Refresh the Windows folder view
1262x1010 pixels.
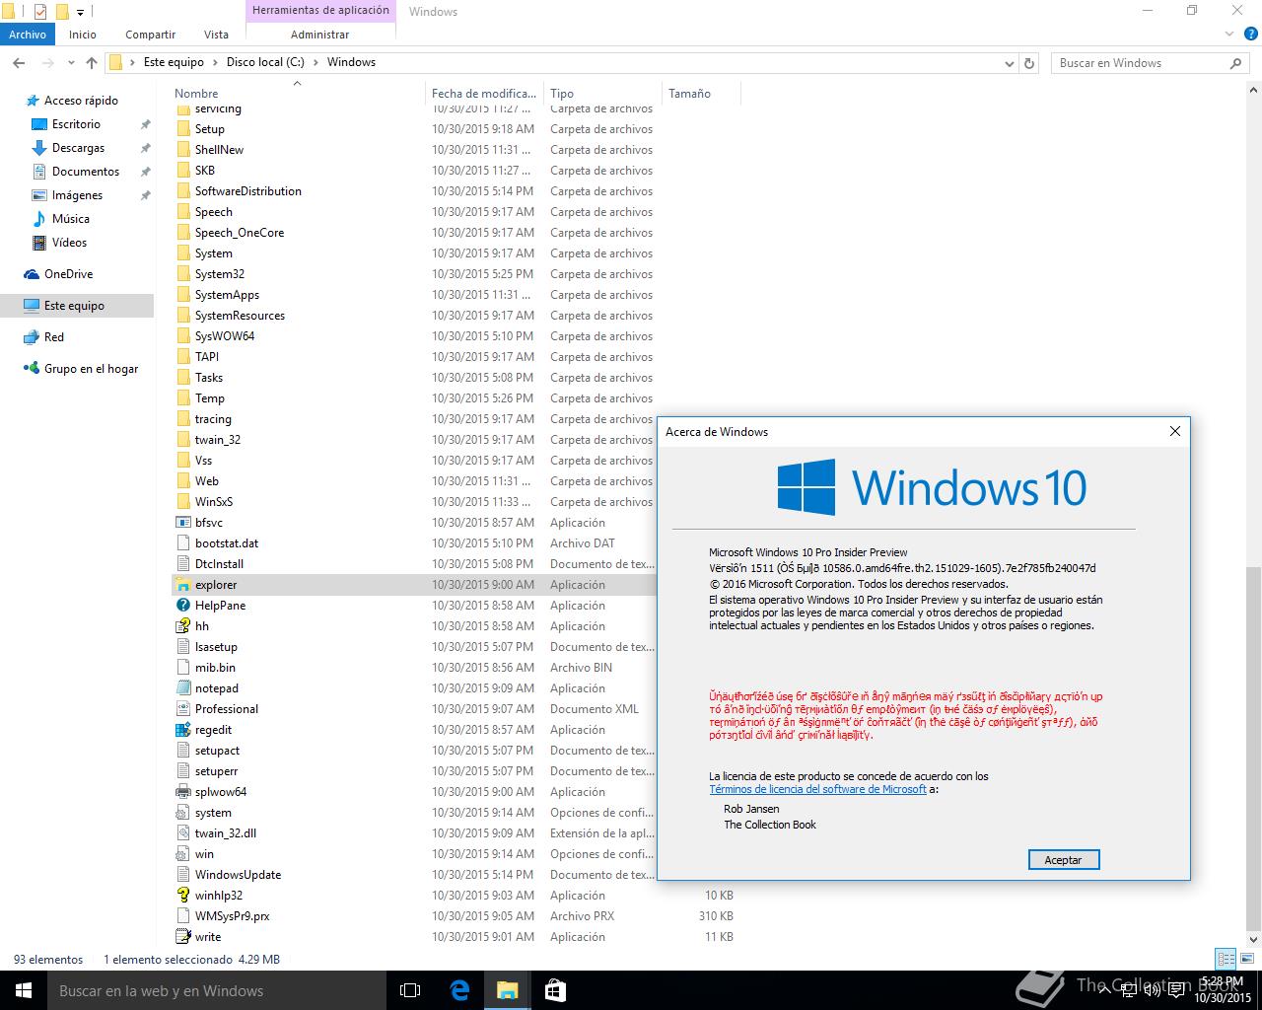[1029, 63]
